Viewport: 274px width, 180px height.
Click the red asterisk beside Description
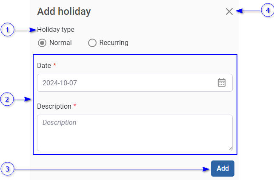coord(75,105)
